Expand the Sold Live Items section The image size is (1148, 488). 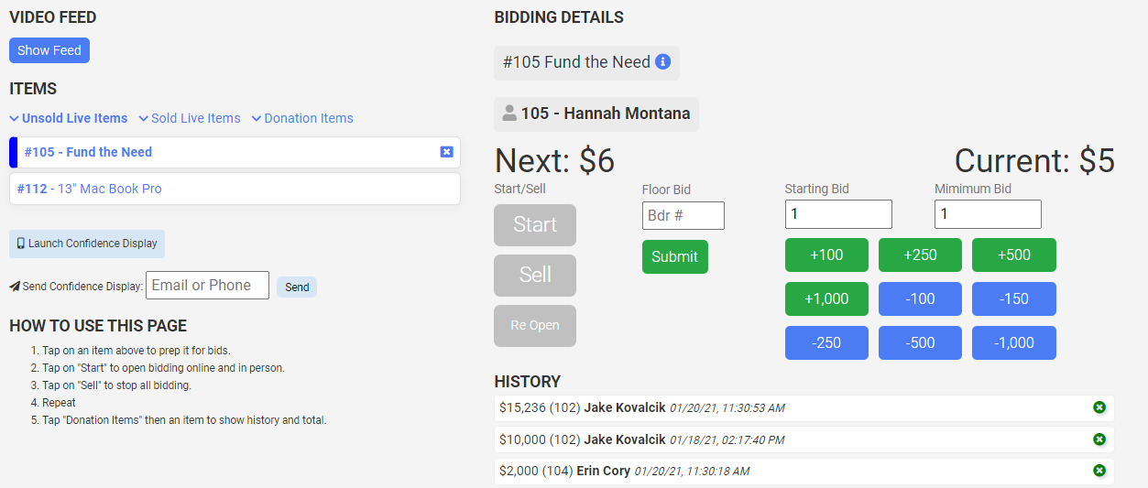[x=190, y=118]
